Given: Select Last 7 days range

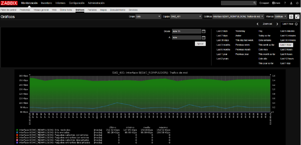Looking at the screenshot, I should coord(222,36).
